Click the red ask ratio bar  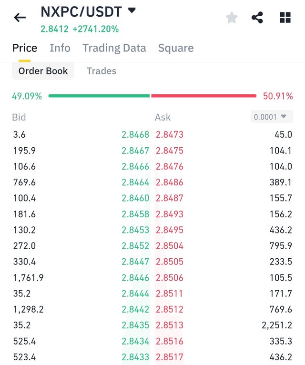point(203,96)
